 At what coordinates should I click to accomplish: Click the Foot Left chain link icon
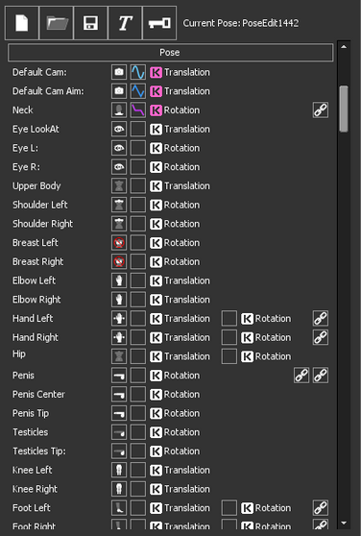(321, 508)
